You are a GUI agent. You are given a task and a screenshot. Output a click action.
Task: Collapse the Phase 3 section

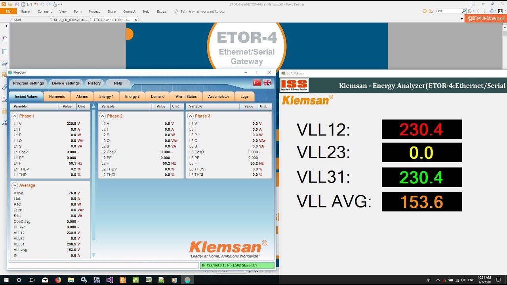[191, 116]
